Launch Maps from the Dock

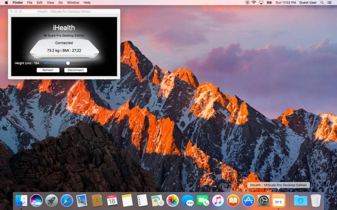[157, 201]
